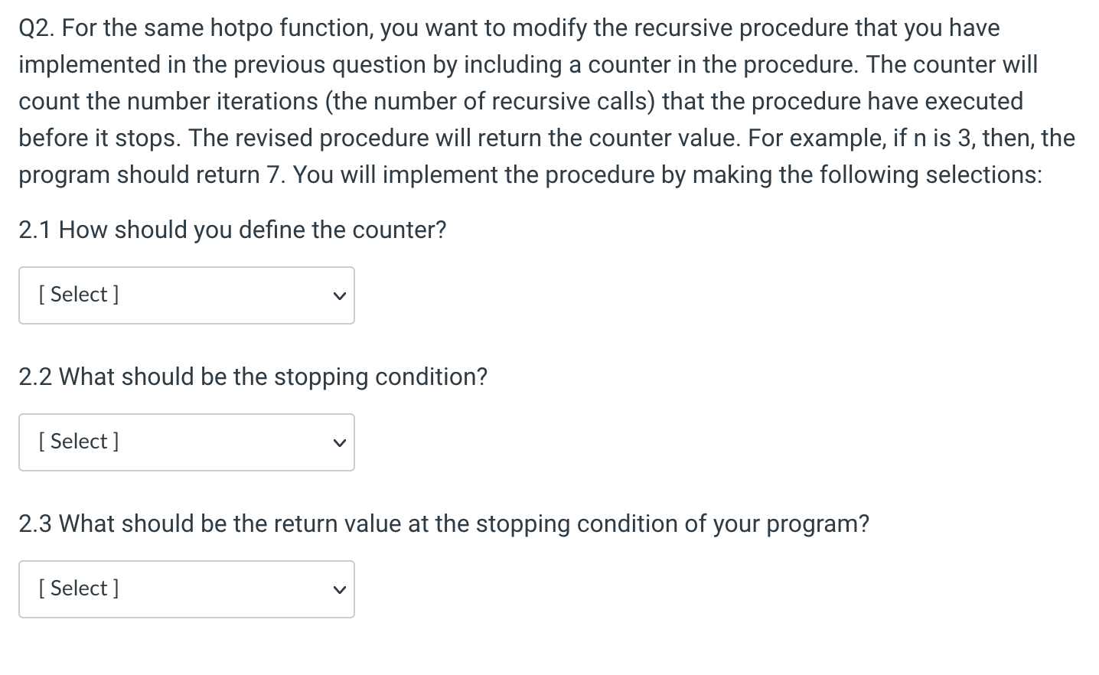Open the return value dropdown under 2.3
This screenshot has width=1099, height=675.
187,589
